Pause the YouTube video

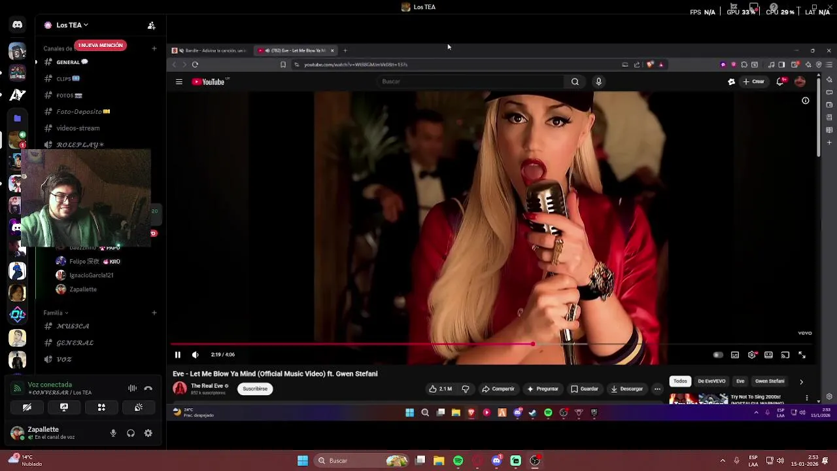(177, 355)
